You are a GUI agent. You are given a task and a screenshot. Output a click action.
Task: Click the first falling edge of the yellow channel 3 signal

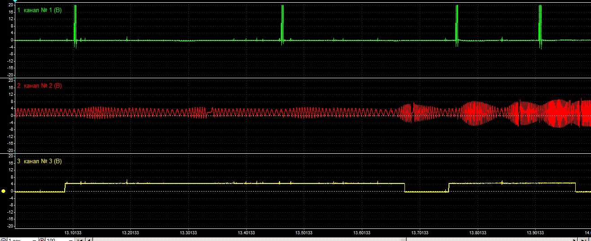click(x=404, y=187)
